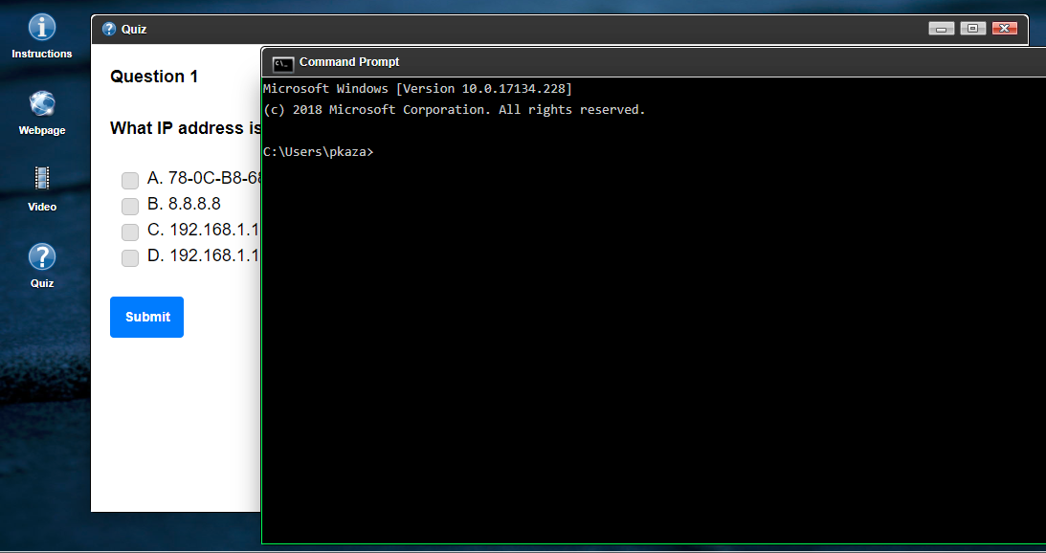Tick checkbox for answer C
1046x553 pixels.
[130, 232]
